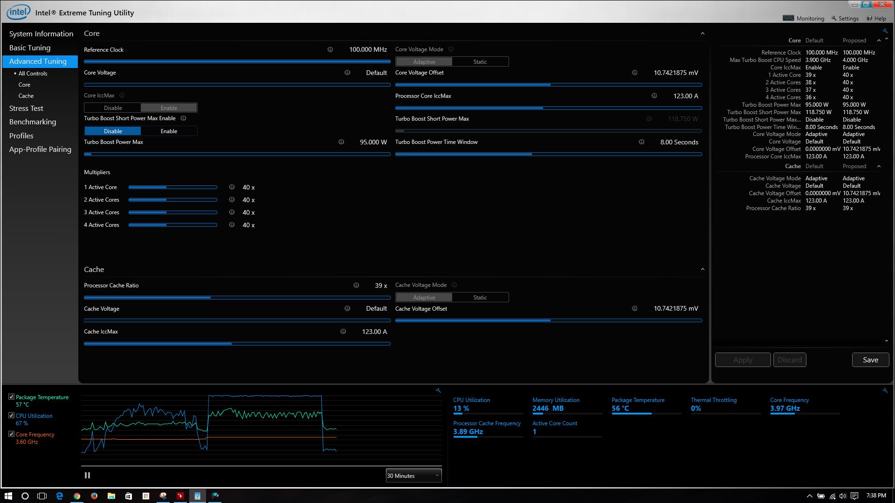Open info icon for Cache IccMax
Viewport: 895px width, 503px height.
pos(343,332)
